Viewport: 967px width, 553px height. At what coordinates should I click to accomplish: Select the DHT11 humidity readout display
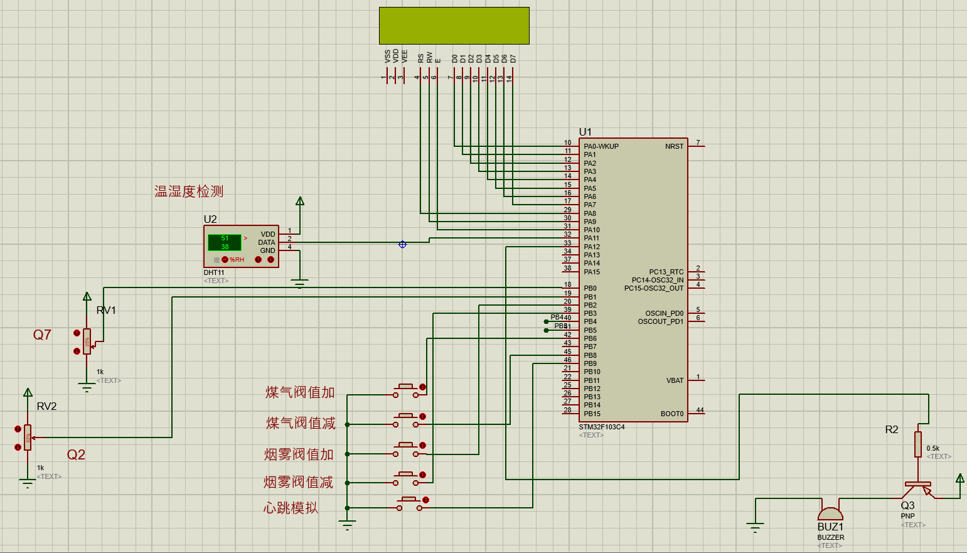[225, 242]
